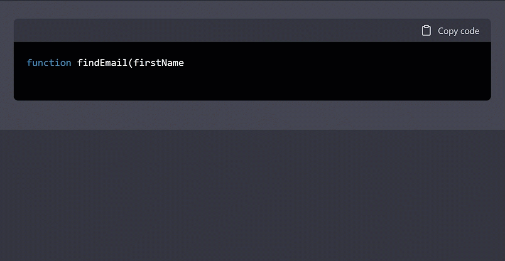This screenshot has width=505, height=261.
Task: Click the findEmail function name
Action: pyautogui.click(x=100, y=63)
